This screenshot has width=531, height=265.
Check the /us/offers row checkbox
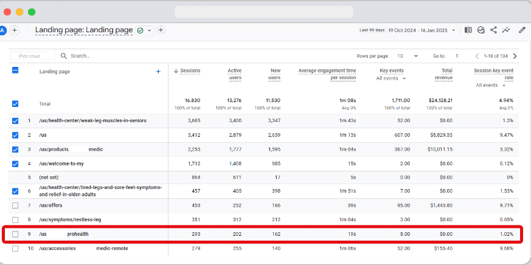(x=15, y=205)
